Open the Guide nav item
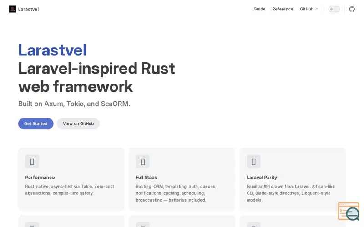The height and width of the screenshot is (227, 364). [259, 9]
